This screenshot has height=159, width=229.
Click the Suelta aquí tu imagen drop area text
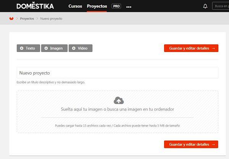click(x=118, y=109)
